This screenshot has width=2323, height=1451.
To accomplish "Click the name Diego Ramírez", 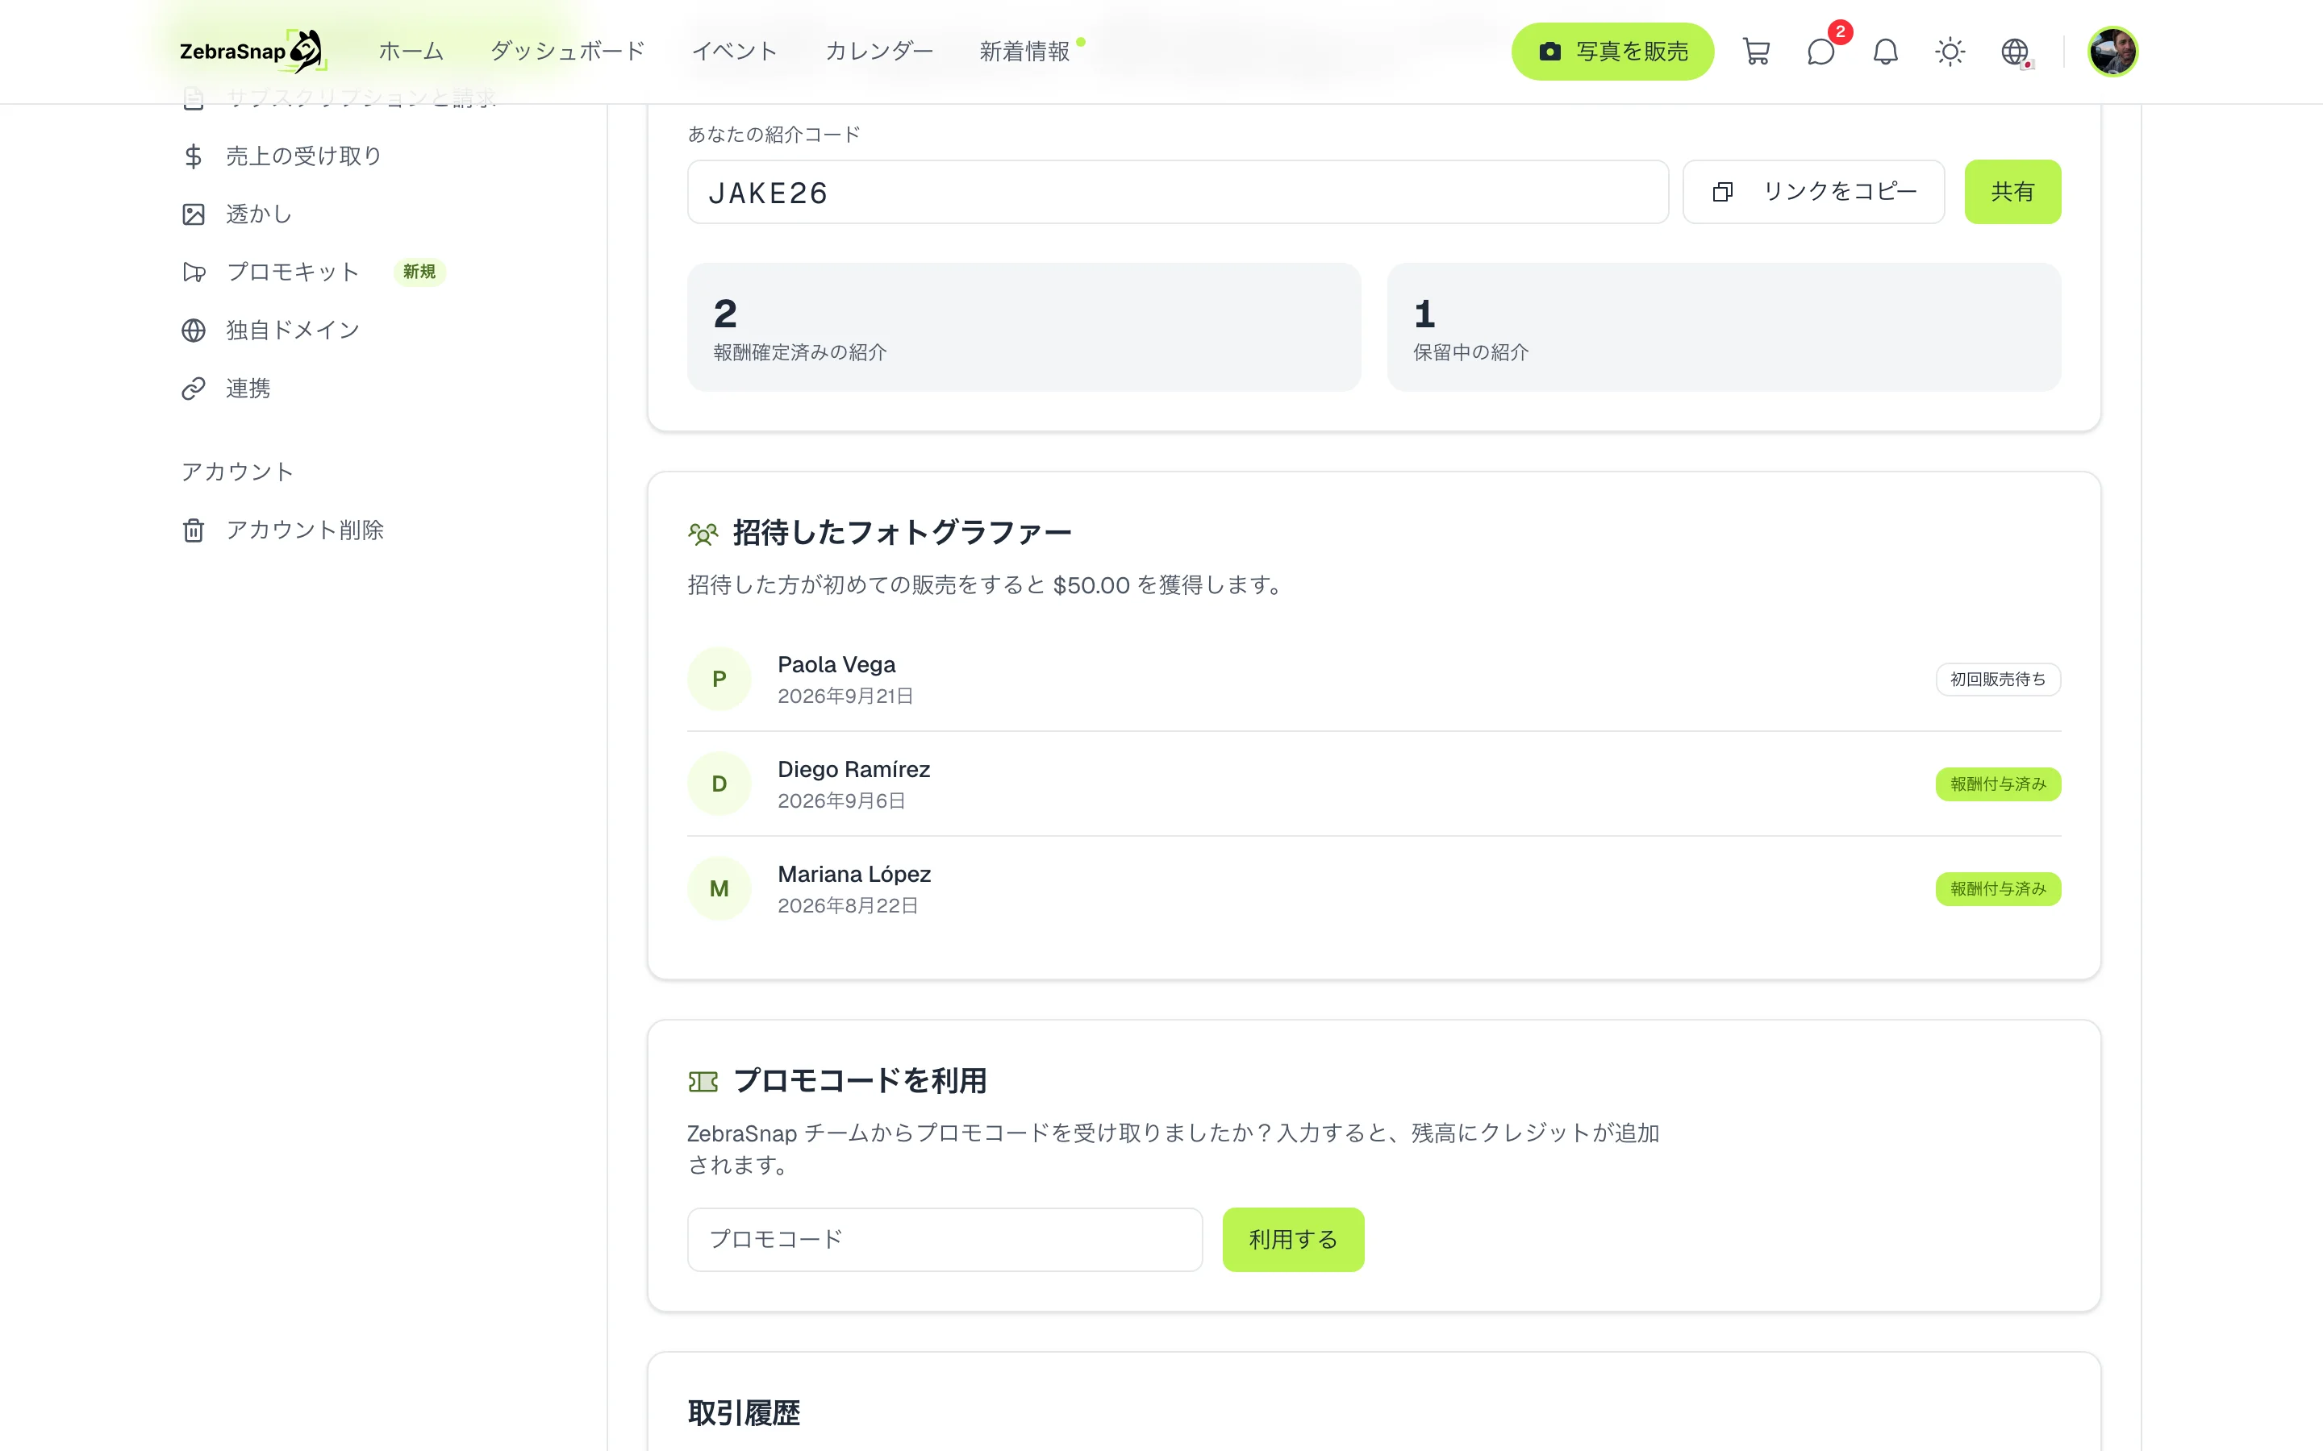I will 853,769.
